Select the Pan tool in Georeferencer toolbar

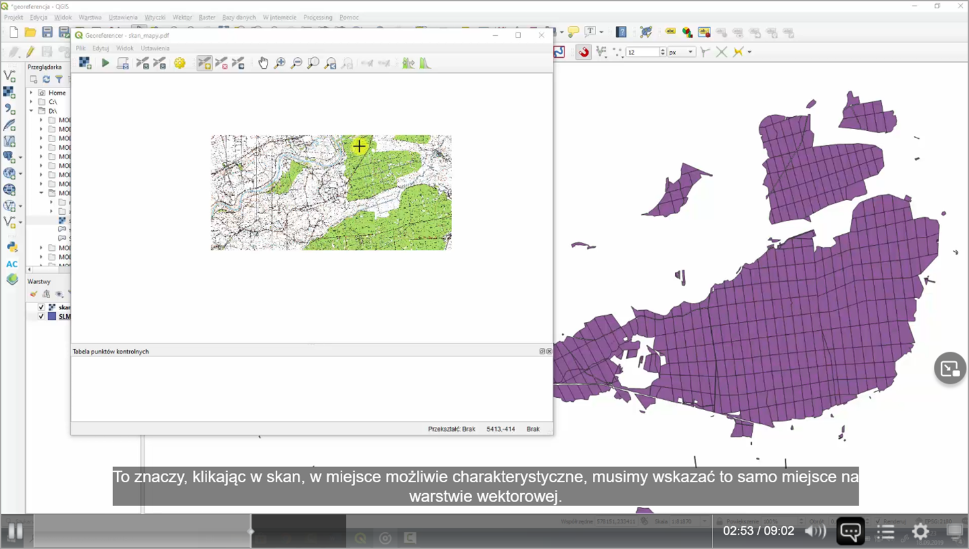point(263,63)
